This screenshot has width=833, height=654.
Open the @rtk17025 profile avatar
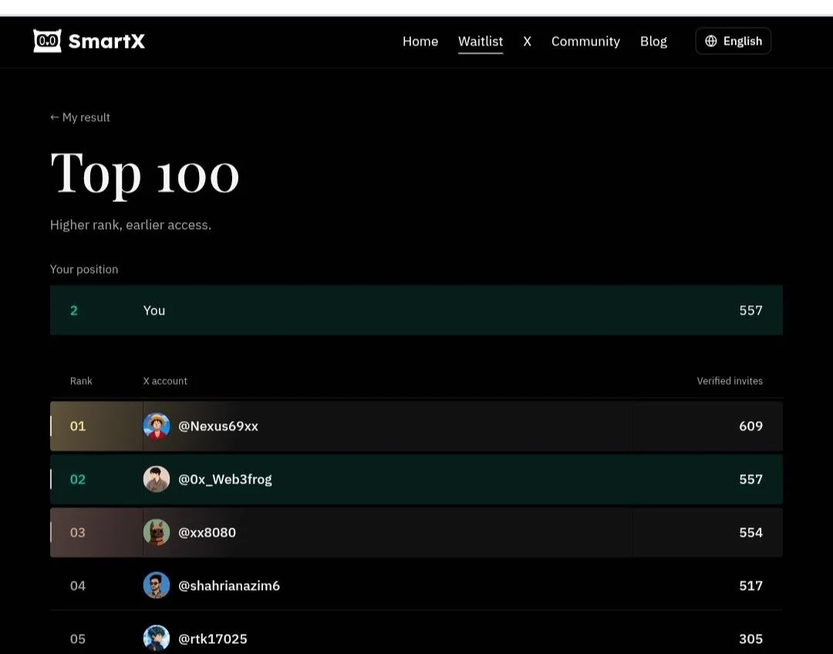tap(157, 638)
